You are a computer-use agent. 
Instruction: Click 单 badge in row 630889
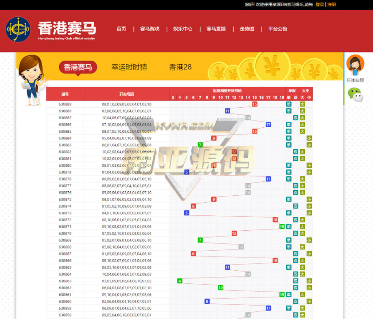[x=289, y=104]
